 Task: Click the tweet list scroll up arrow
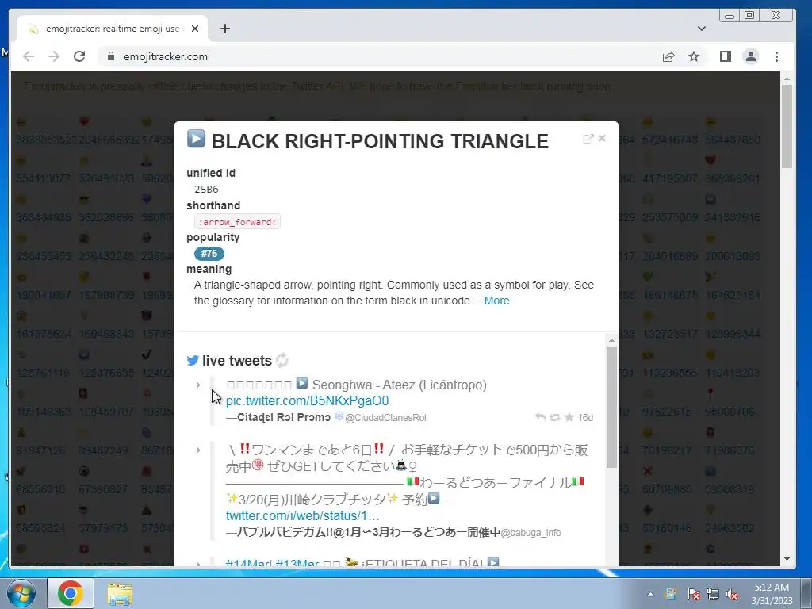tap(611, 340)
